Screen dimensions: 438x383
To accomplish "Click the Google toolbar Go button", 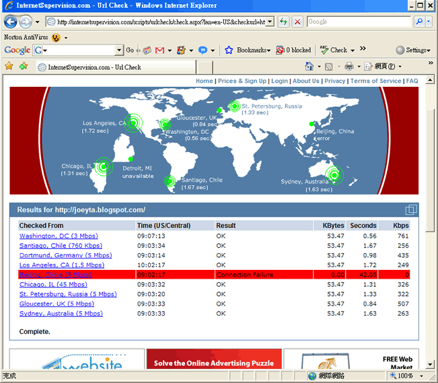I will coord(130,50).
